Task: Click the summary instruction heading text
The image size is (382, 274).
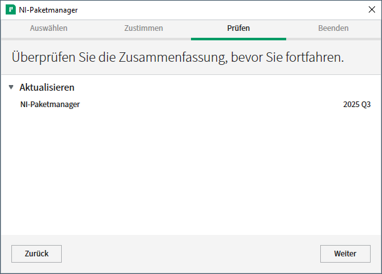Action: click(177, 57)
